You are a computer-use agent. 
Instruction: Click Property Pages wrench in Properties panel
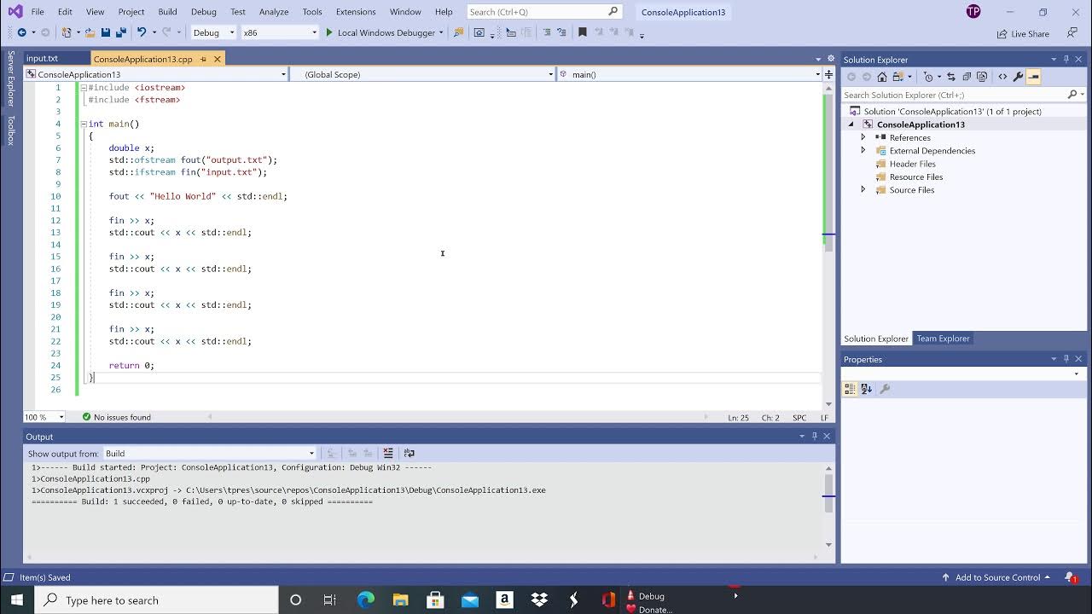pyautogui.click(x=885, y=389)
